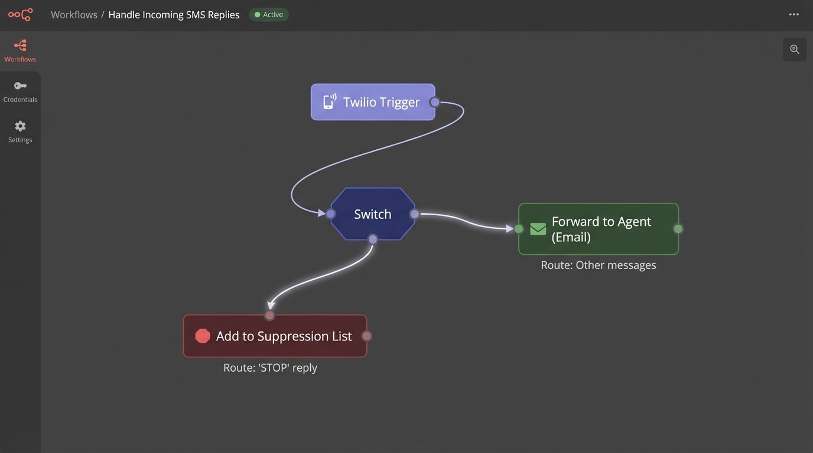Screen dimensions: 813x453
Task: Click the Switch node right output port
Action: click(x=415, y=214)
